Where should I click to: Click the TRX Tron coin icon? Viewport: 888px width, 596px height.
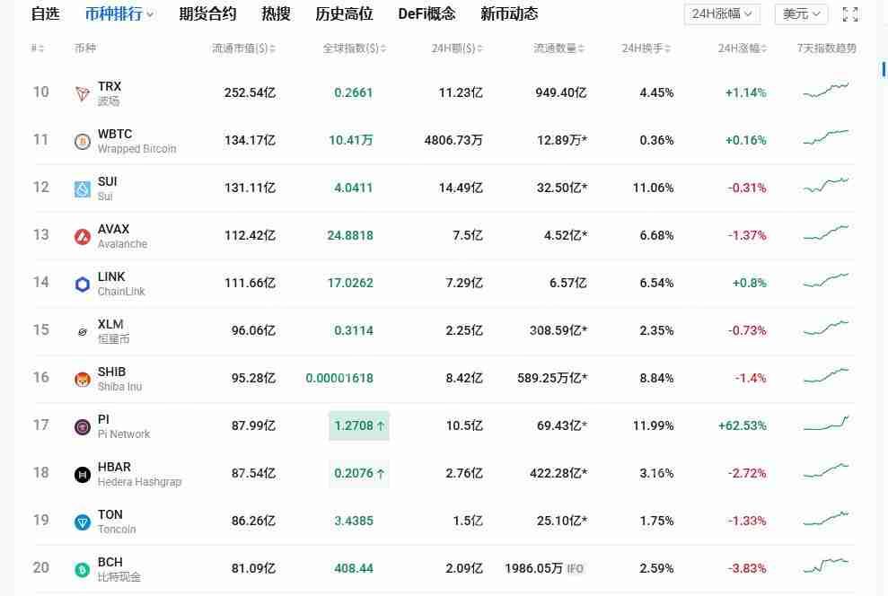[82, 92]
